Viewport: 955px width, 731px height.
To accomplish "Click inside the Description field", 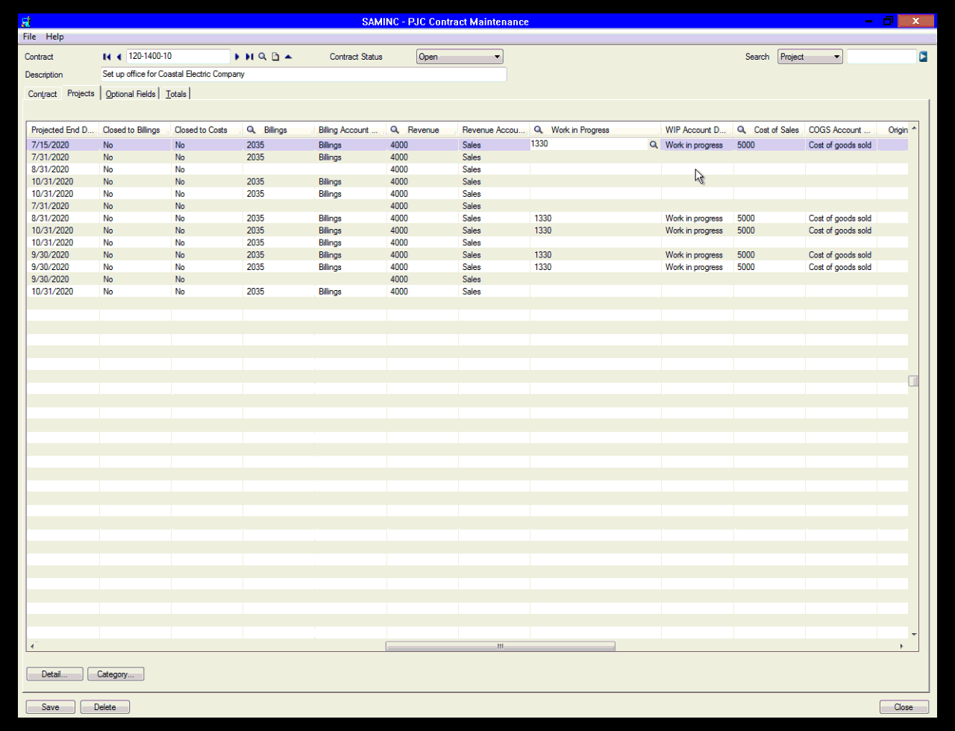I will [298, 74].
